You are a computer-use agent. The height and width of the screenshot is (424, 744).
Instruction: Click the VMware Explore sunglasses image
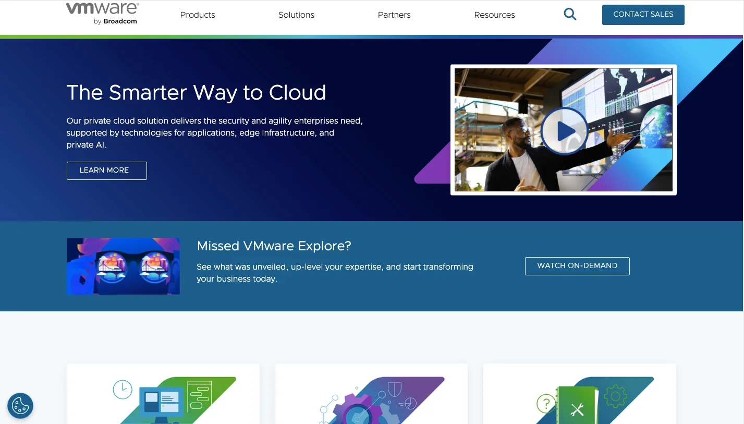click(x=124, y=266)
